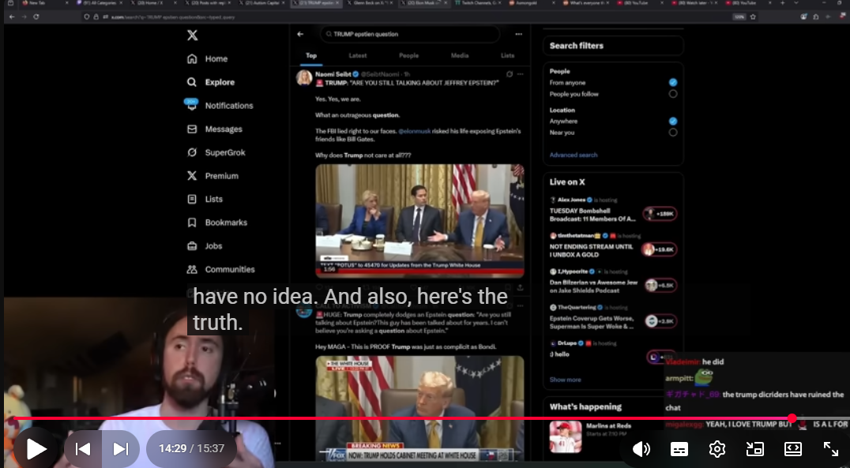This screenshot has width=850, height=468.
Task: Open the video player settings gear
Action: [717, 448]
